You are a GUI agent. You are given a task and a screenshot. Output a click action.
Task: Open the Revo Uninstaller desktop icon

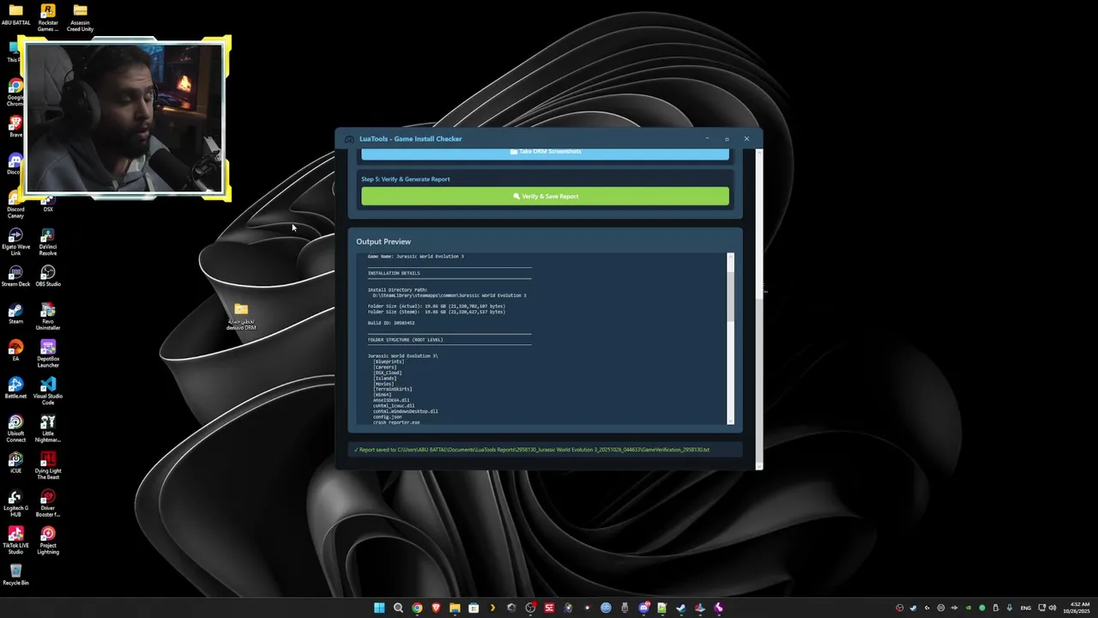[x=48, y=314]
